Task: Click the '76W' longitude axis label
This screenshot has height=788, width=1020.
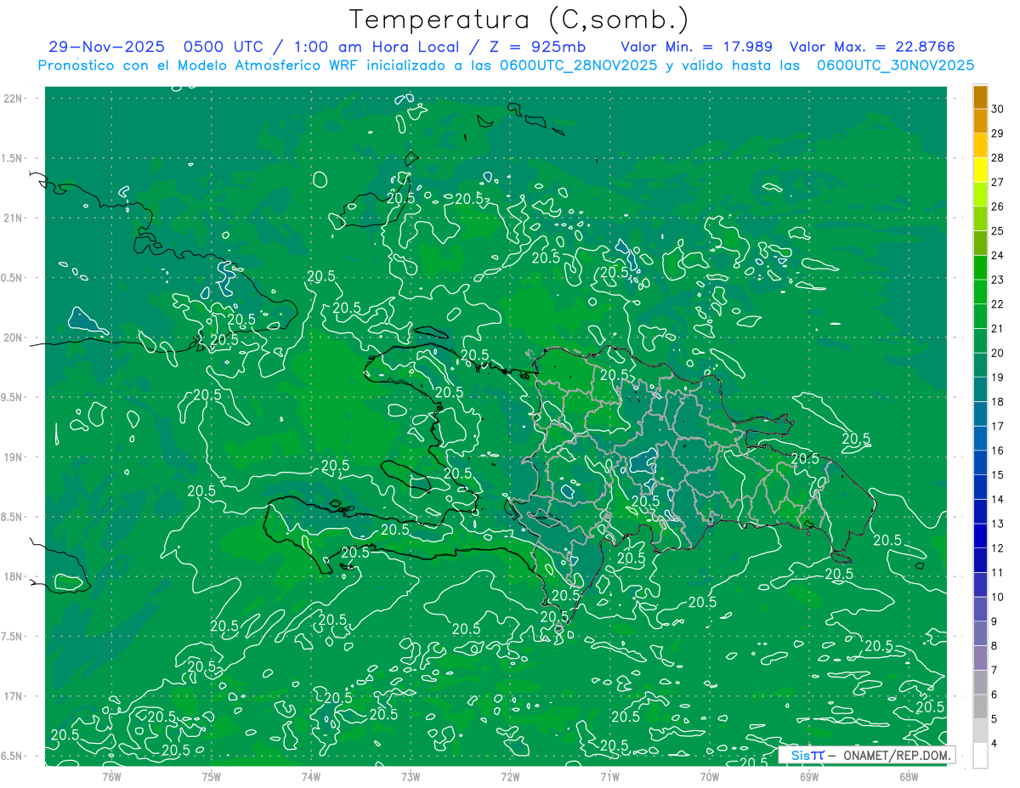Action: [111, 776]
